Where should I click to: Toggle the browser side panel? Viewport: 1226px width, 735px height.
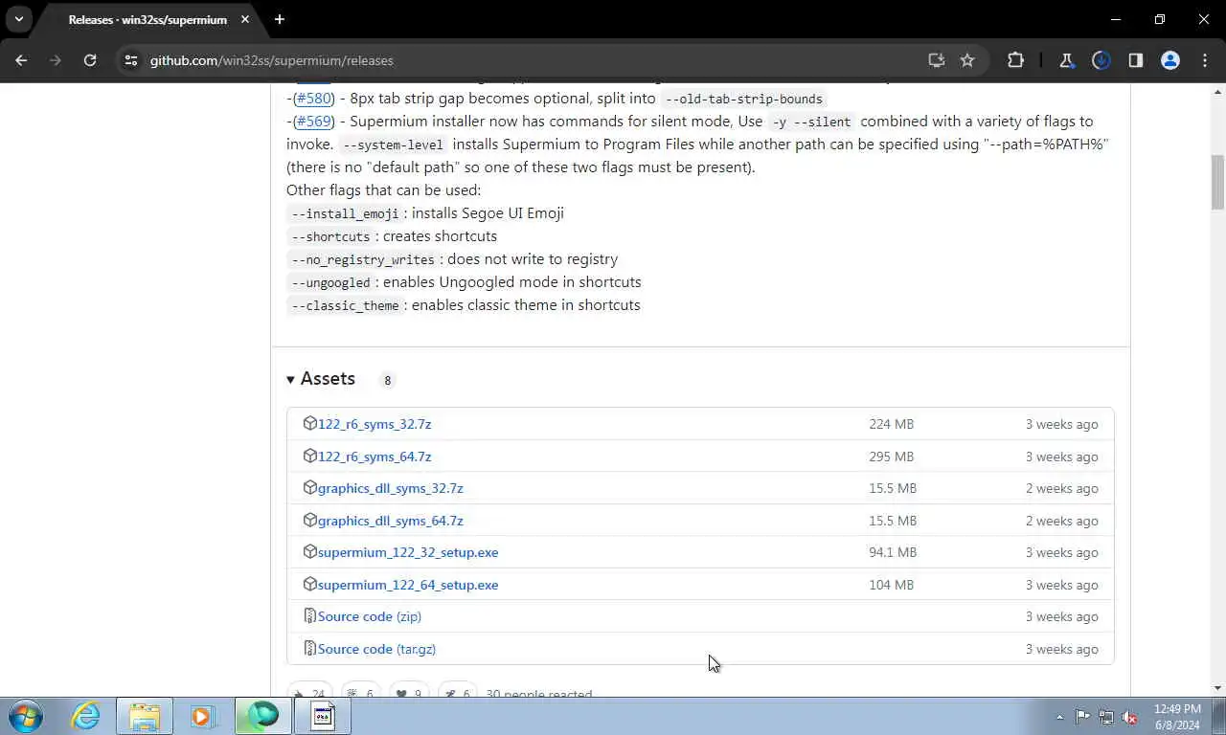pyautogui.click(x=1135, y=60)
